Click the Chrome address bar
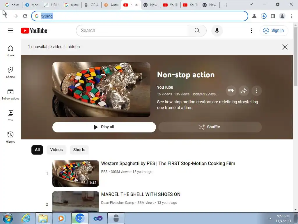 [x=139, y=16]
